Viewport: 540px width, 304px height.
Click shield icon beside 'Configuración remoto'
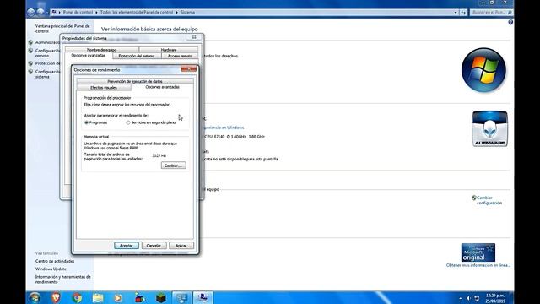(30, 51)
